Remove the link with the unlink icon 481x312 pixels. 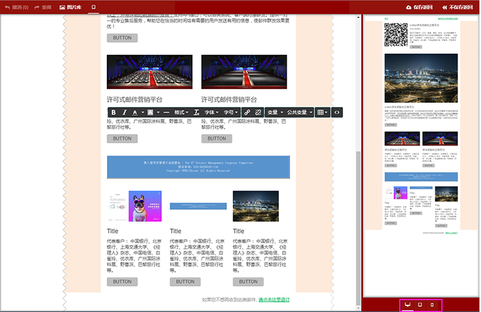pos(258,112)
